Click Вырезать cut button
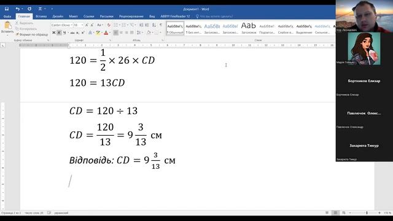This screenshot has height=221, width=393. click(x=25, y=23)
